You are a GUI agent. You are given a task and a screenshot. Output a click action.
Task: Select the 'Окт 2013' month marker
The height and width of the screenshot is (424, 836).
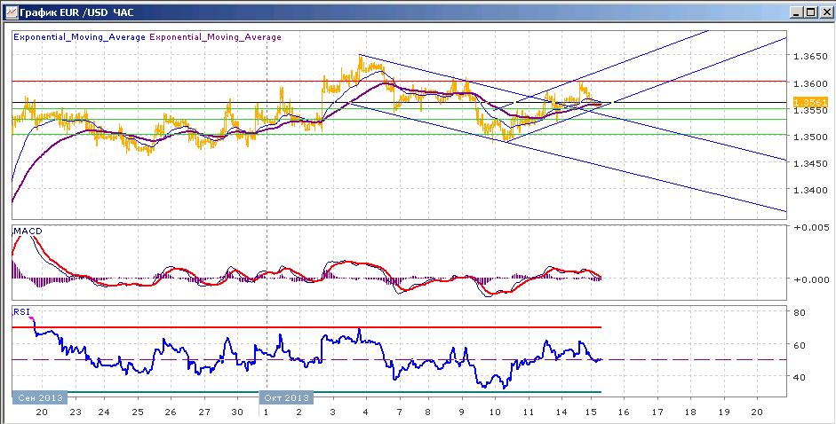tap(286, 398)
